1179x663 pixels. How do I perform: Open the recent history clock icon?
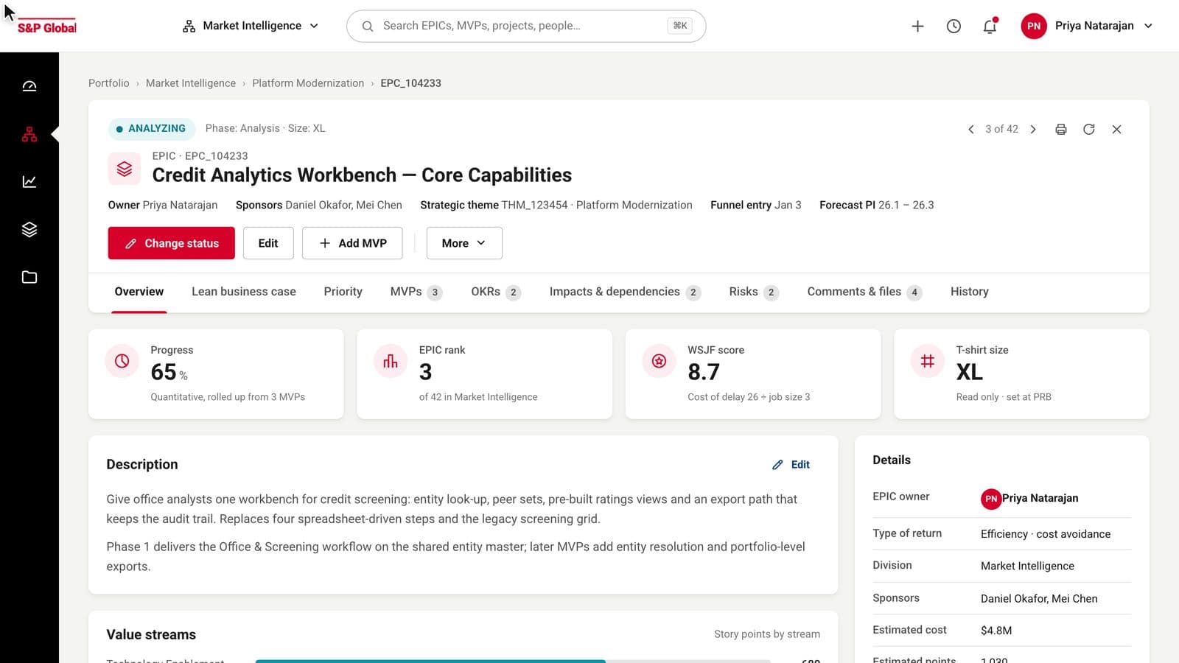(954, 26)
